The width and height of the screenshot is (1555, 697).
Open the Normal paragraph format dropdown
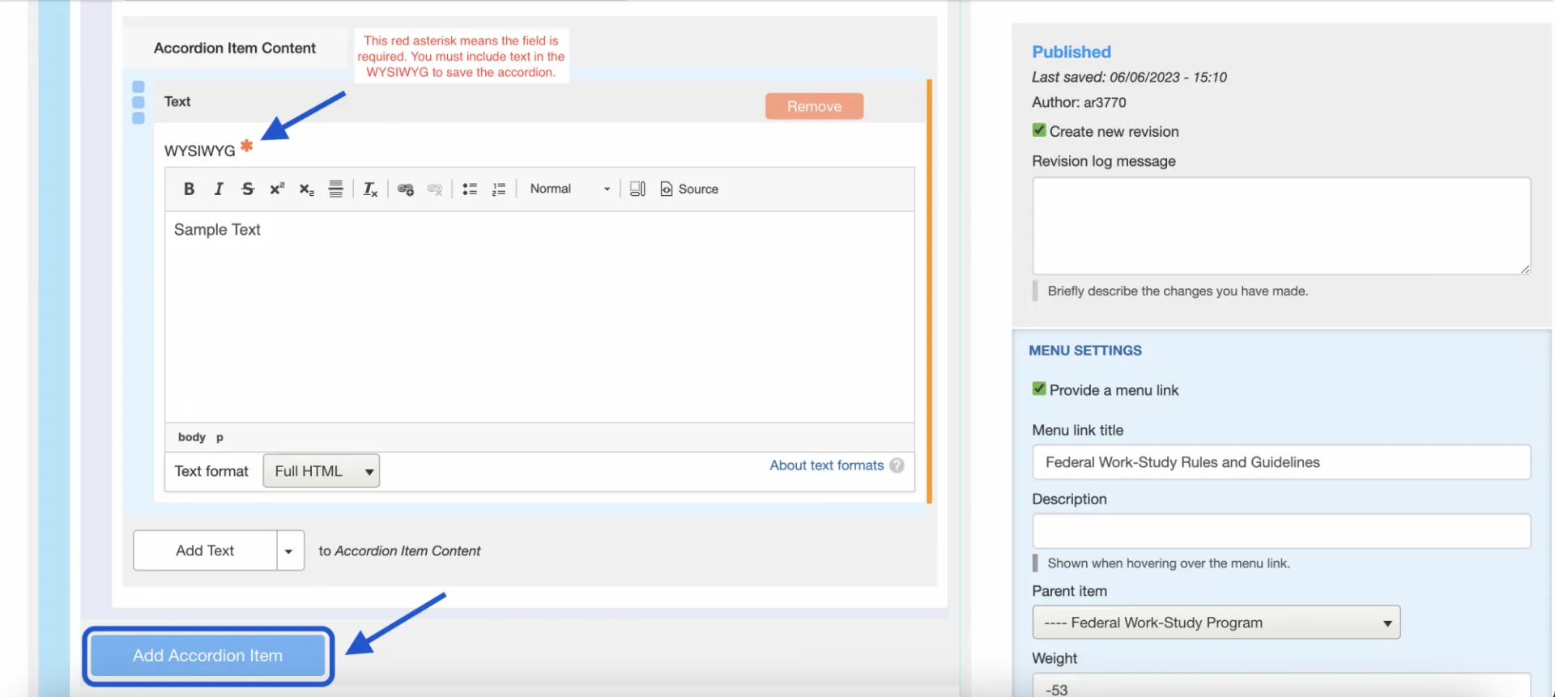click(x=569, y=189)
